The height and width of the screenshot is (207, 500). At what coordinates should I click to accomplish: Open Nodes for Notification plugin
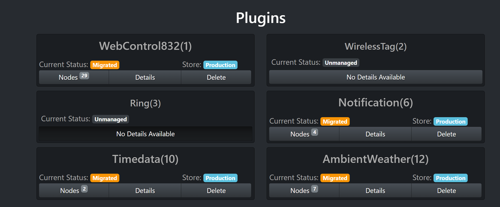point(304,134)
